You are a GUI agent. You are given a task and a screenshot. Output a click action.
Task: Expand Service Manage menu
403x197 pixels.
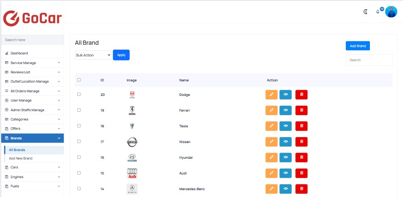[x=32, y=63]
